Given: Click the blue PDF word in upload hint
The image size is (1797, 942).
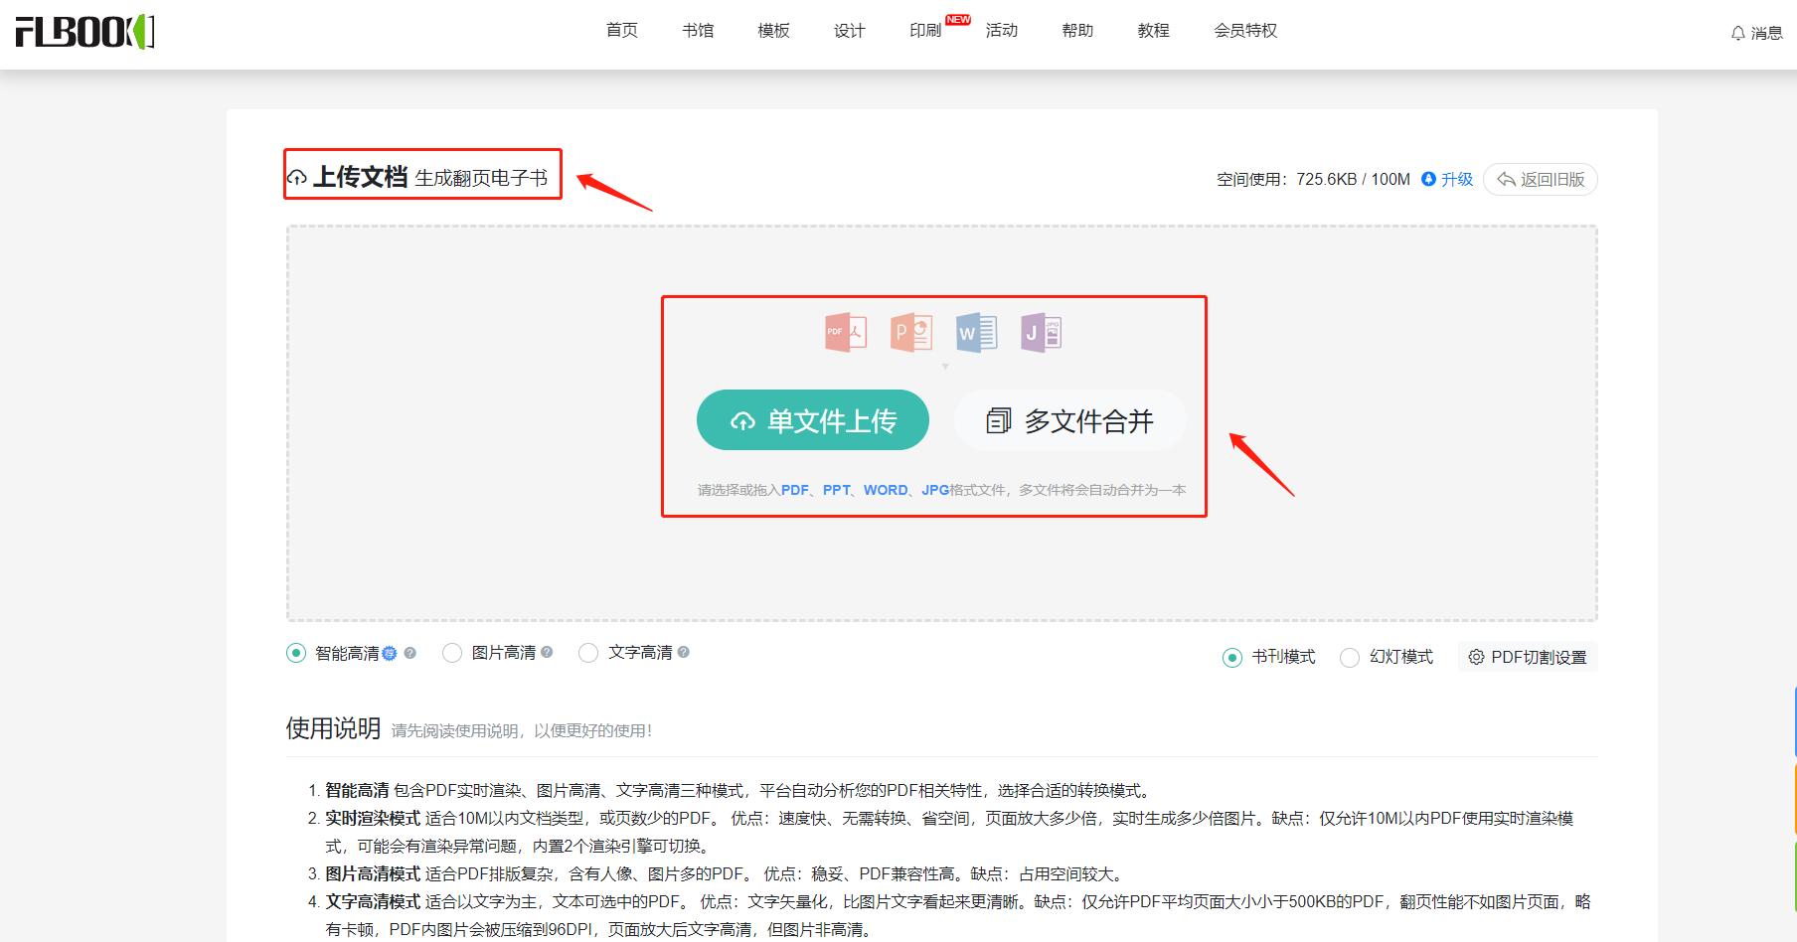Looking at the screenshot, I should [x=795, y=490].
